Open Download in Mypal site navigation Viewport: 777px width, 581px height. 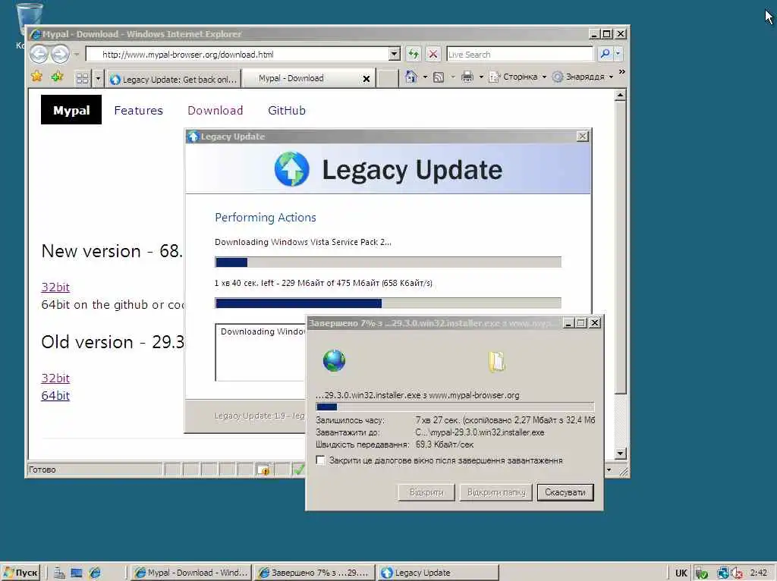[215, 111]
